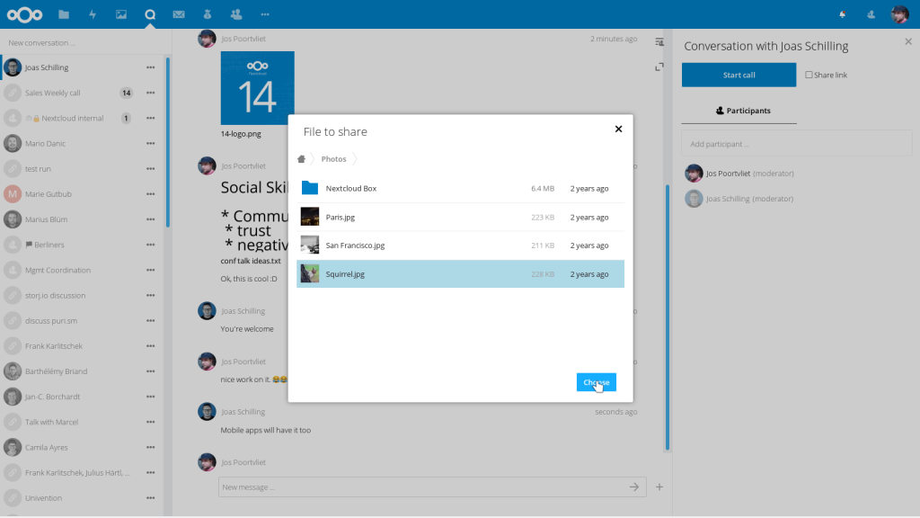Viewport: 920px width, 518px height.
Task: Open options menu for Mario Danic conversation
Action: coord(150,144)
